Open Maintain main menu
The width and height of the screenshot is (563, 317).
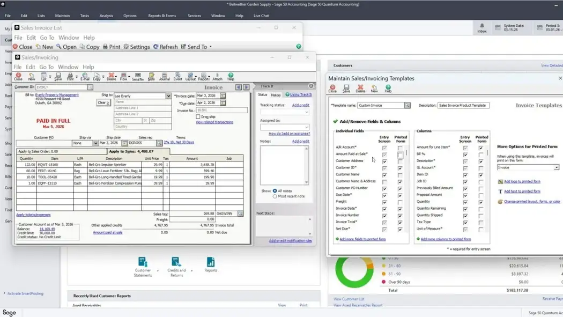tap(63, 16)
